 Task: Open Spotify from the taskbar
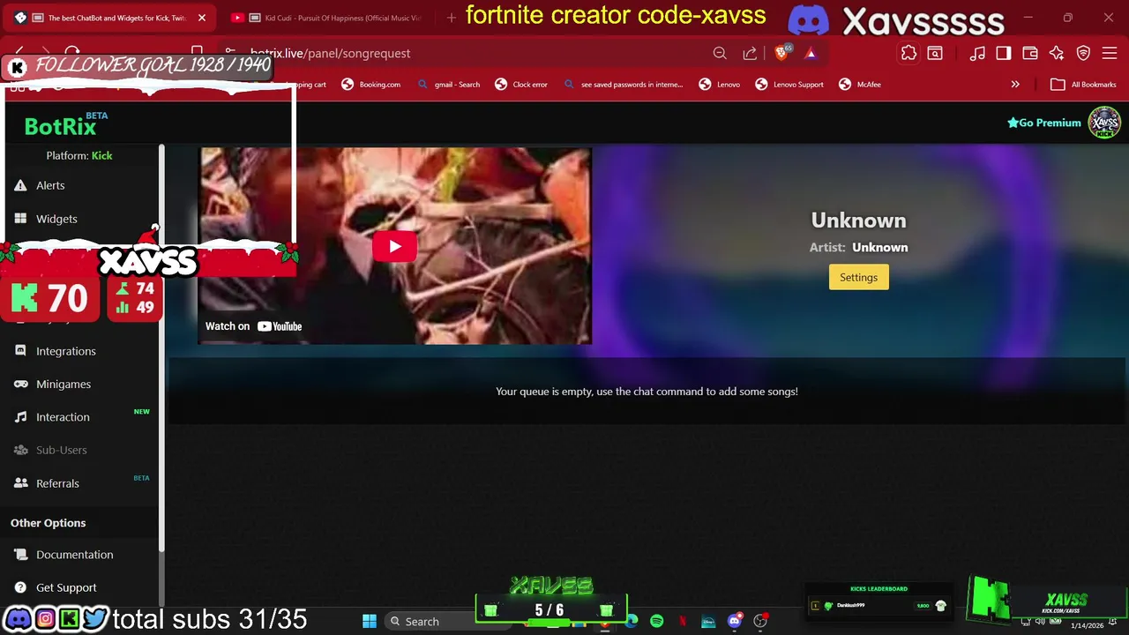(657, 622)
